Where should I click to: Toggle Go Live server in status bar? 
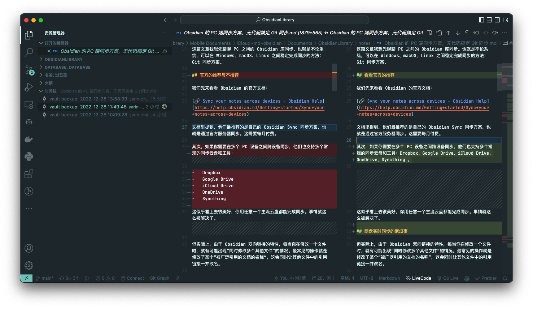(448, 278)
